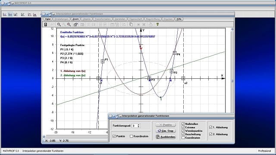Screen dimensions: 276x155
Task: Open the Datei menu
Action: [48, 19]
